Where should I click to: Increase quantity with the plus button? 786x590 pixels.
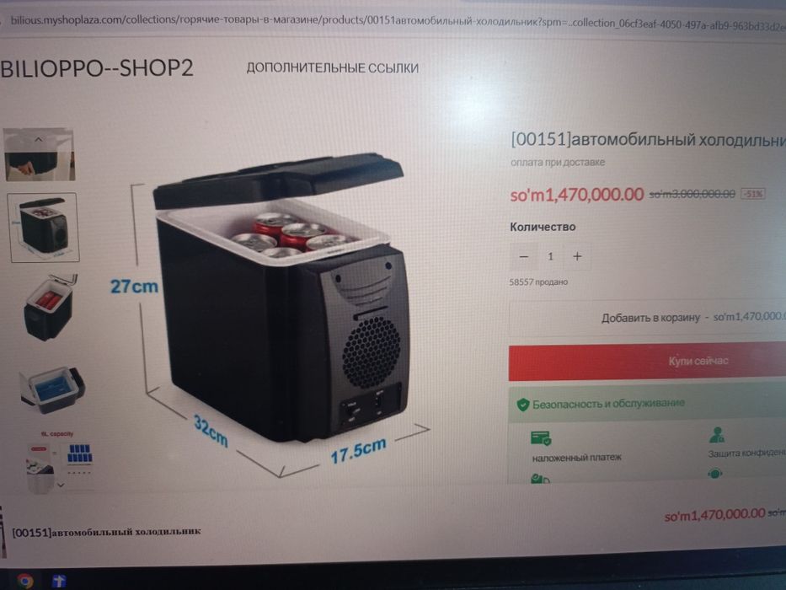pos(577,256)
